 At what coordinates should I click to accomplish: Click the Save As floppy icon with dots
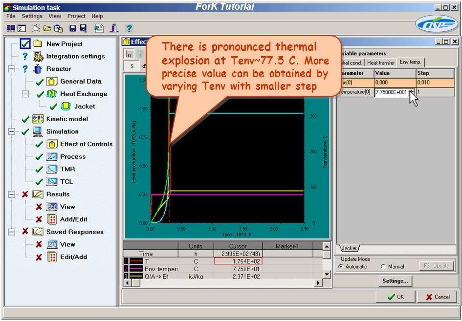click(x=84, y=28)
